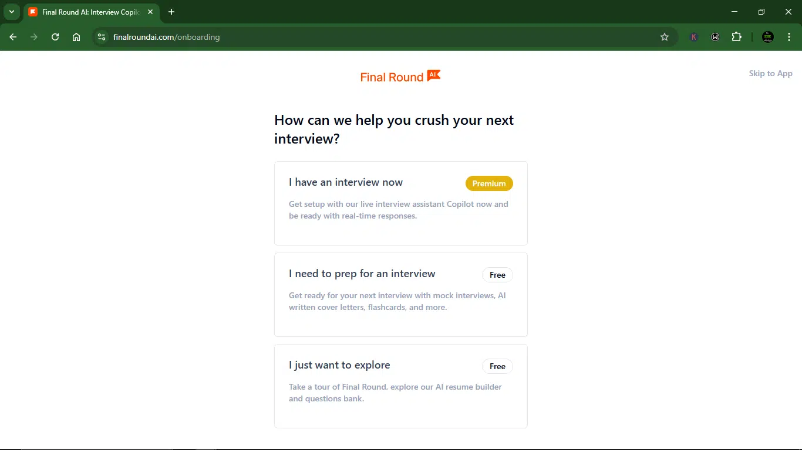Open the W extension icon in toolbar
The height and width of the screenshot is (450, 802).
(715, 37)
